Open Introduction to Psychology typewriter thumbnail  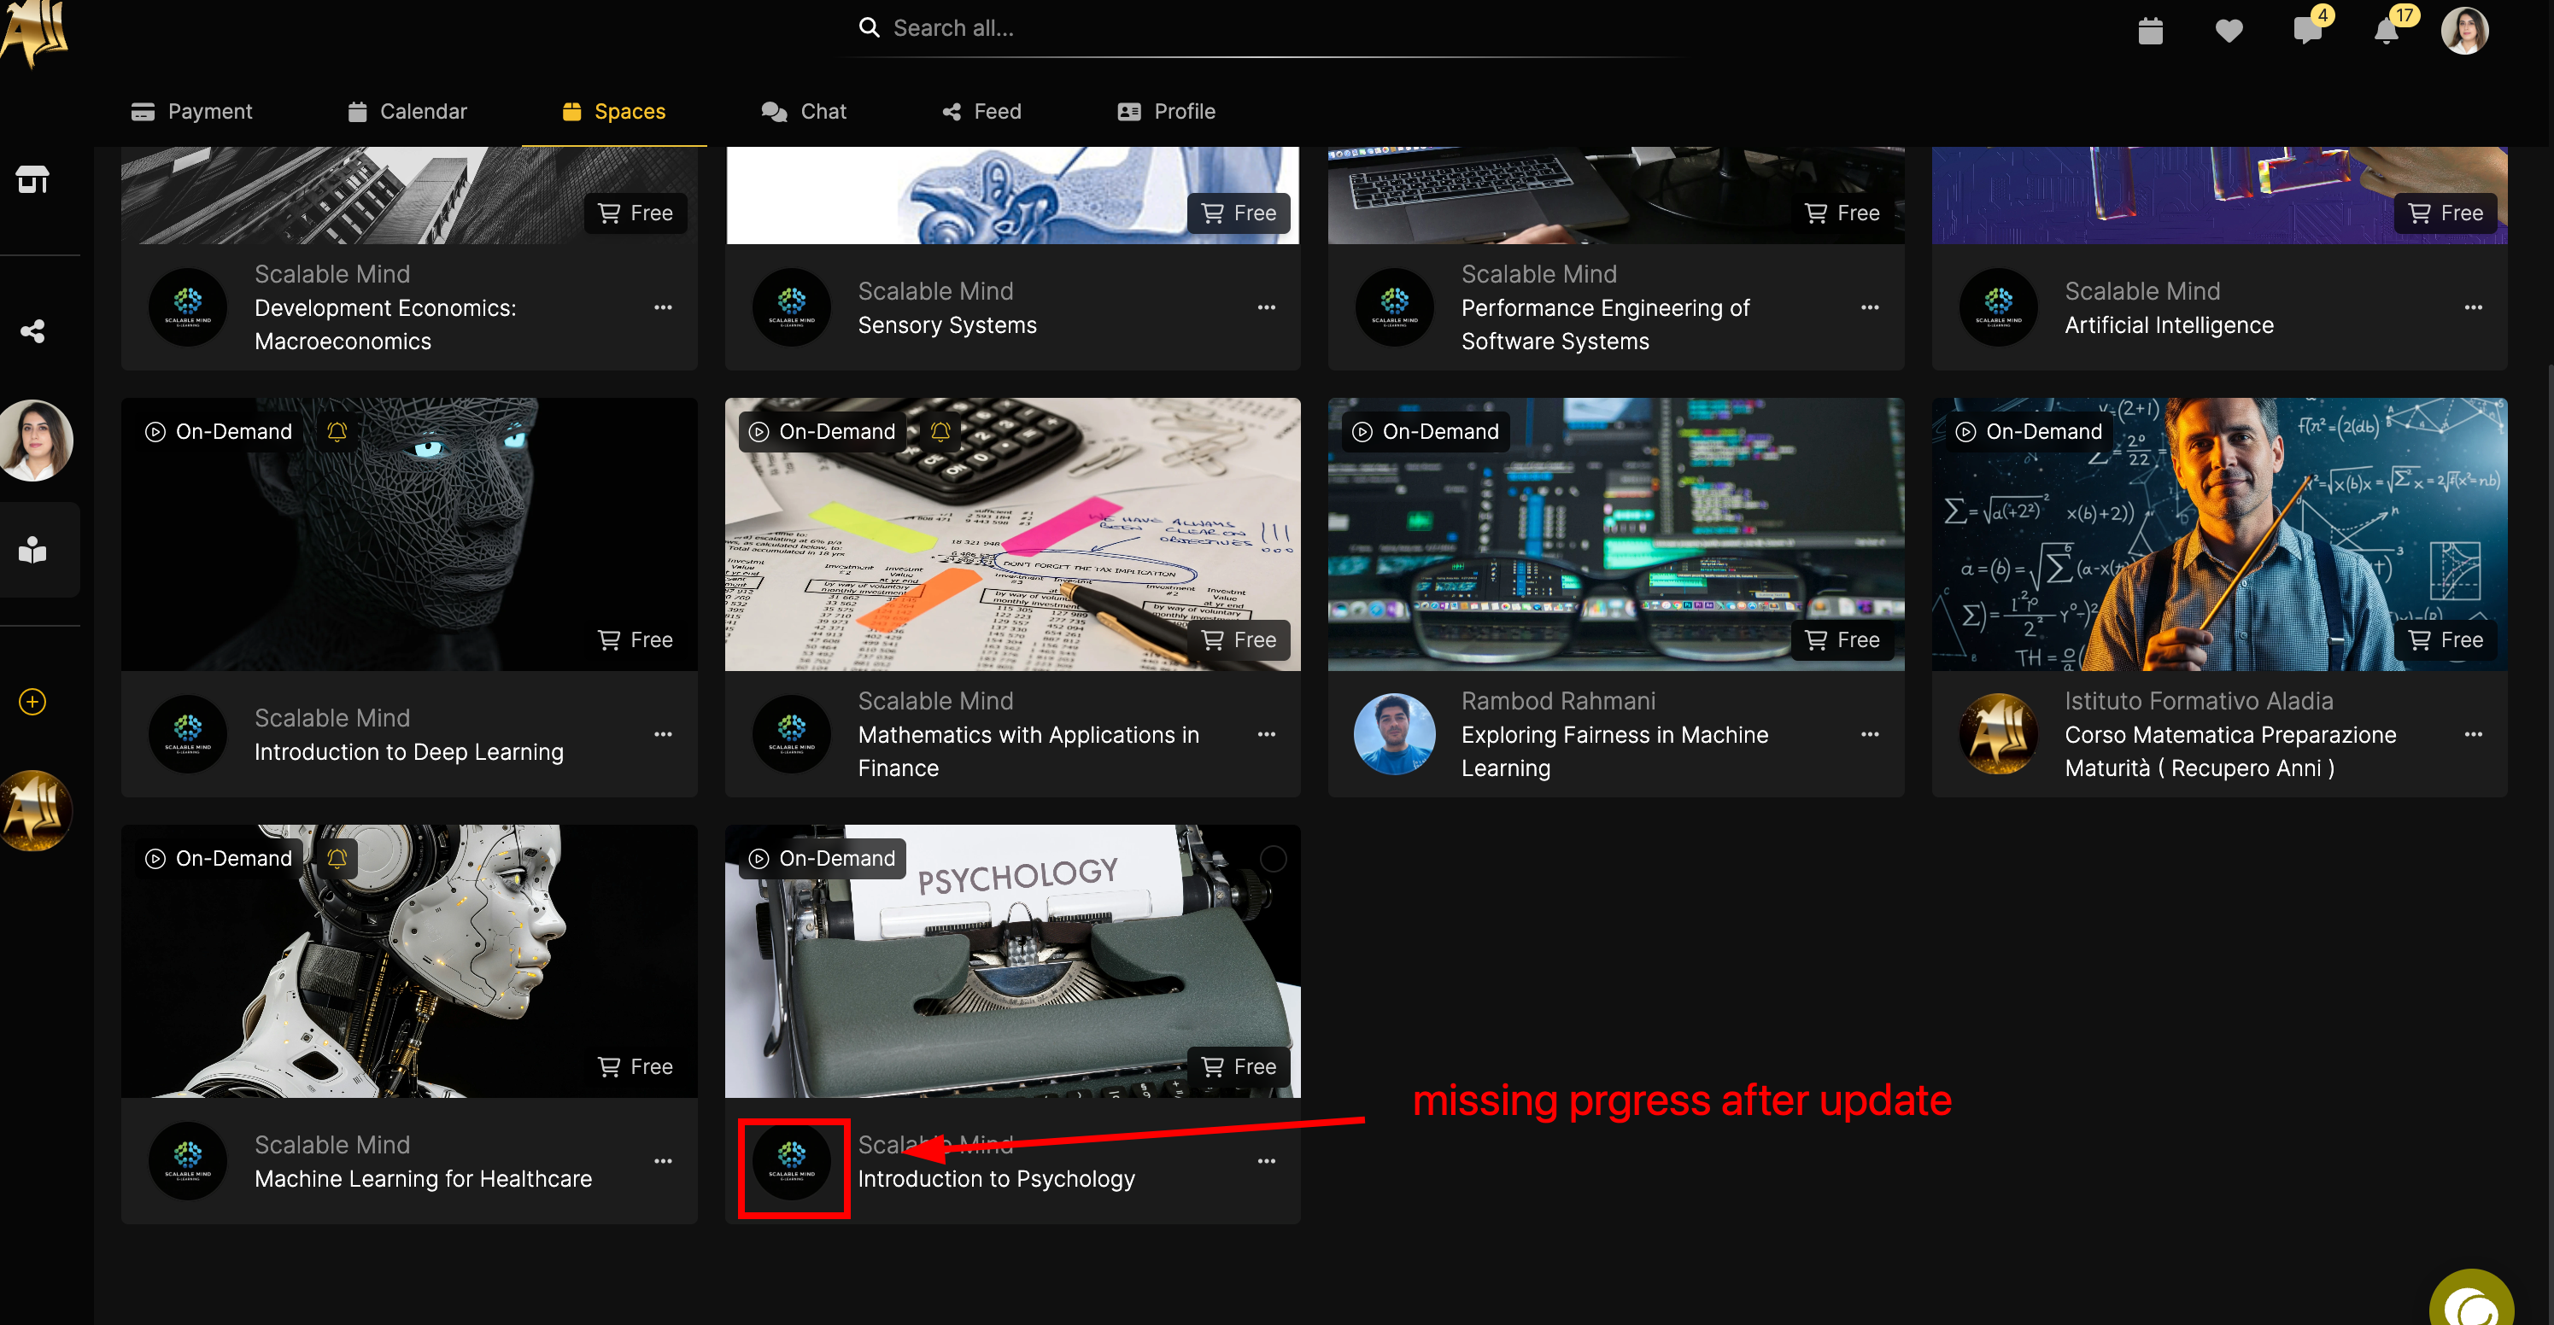coord(1012,961)
